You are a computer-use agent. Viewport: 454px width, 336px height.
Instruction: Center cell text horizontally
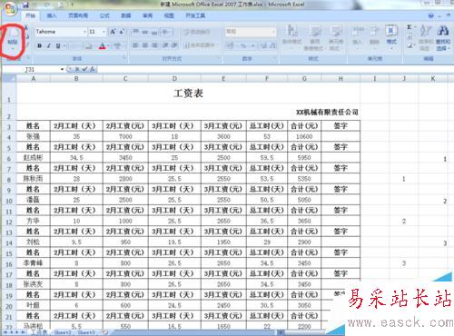coord(145,45)
